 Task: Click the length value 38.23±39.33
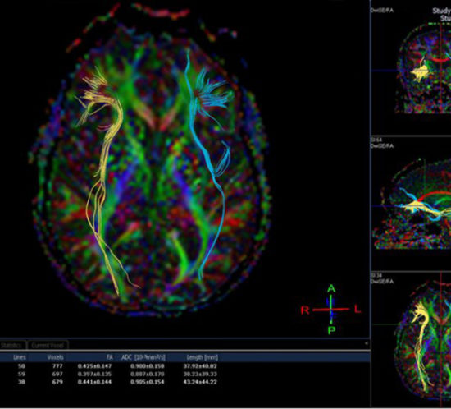point(200,374)
